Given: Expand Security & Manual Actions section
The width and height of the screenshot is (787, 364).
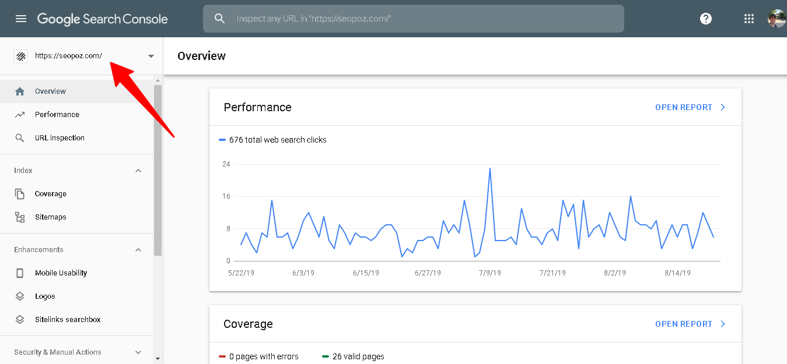Looking at the screenshot, I should (138, 352).
